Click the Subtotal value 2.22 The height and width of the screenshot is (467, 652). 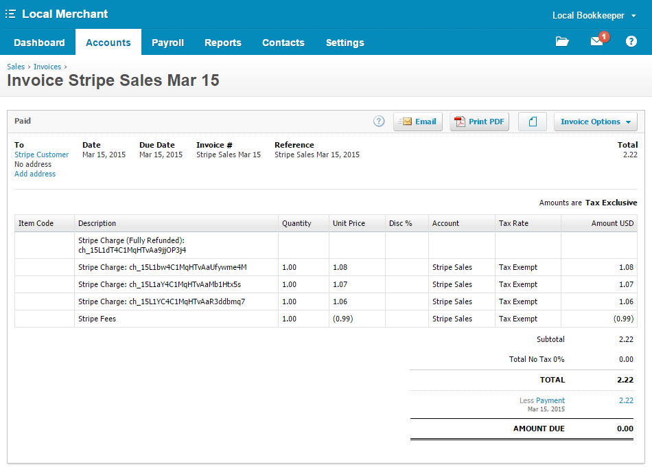pos(626,339)
